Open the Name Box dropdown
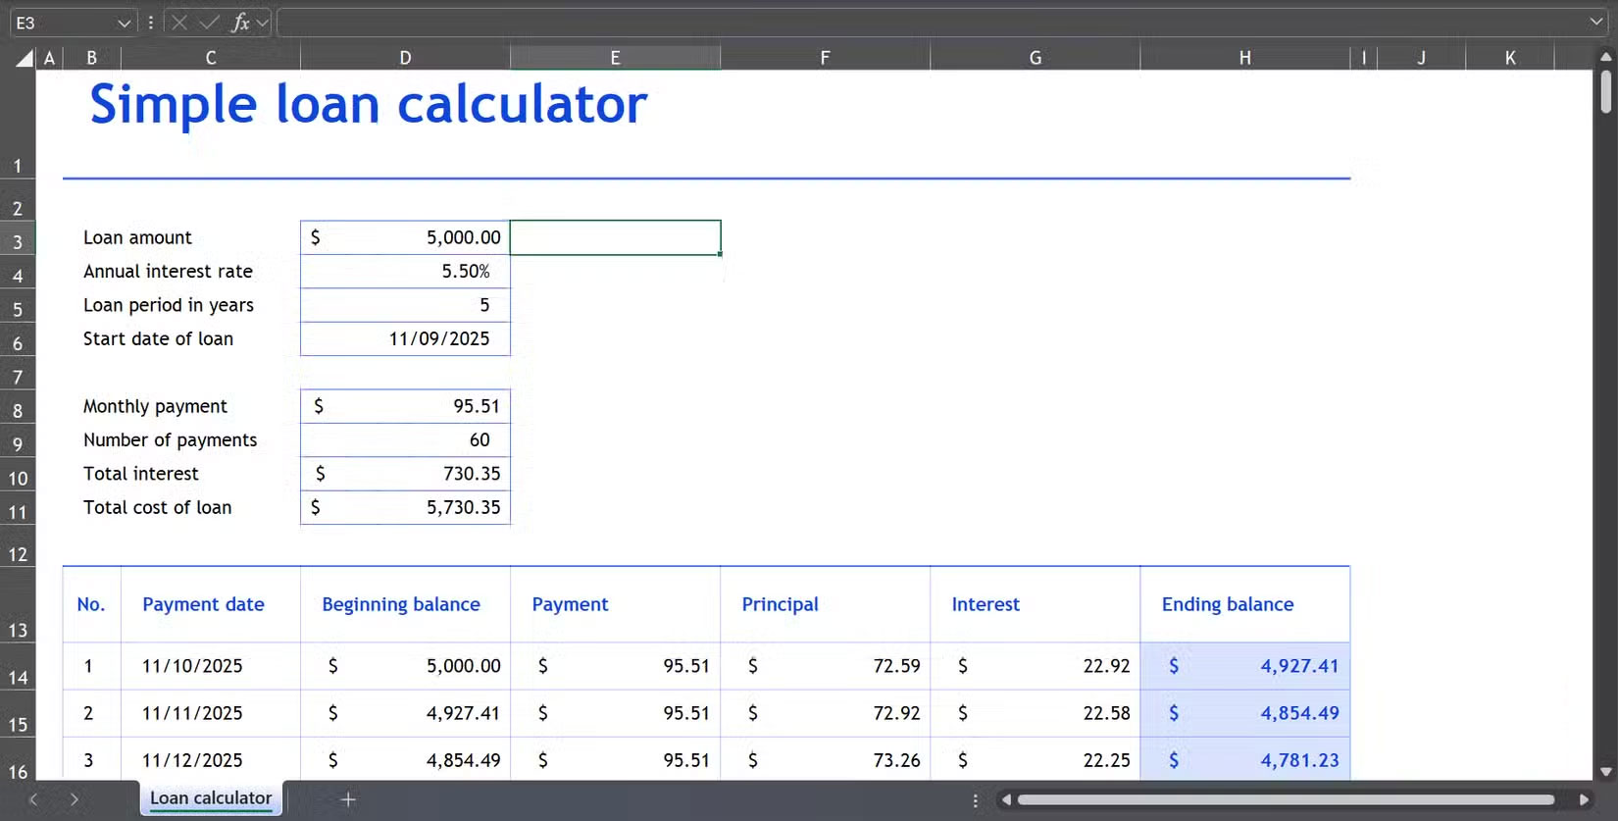Image resolution: width=1618 pixels, height=821 pixels. 124,23
